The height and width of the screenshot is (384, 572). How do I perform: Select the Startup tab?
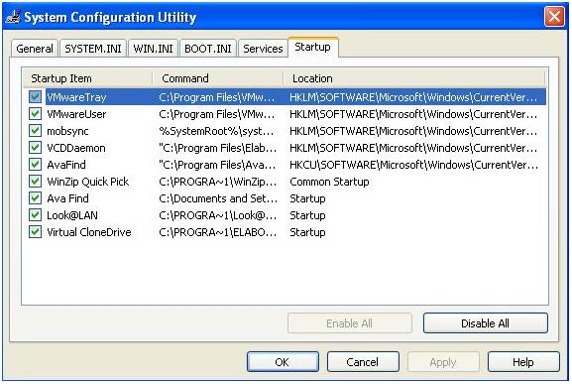tap(313, 47)
